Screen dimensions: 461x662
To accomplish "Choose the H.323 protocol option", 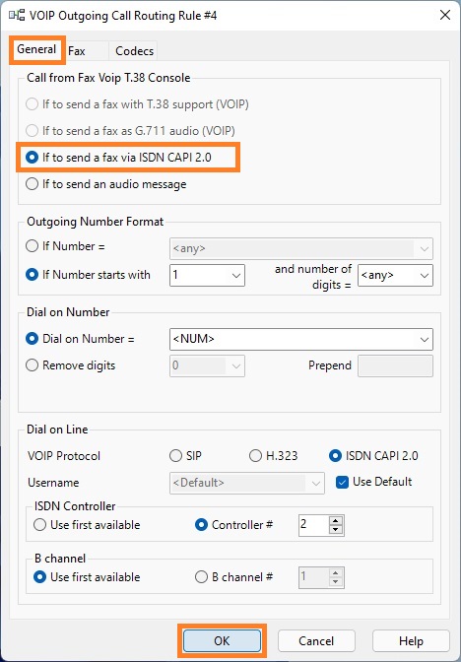I will 273,456.
